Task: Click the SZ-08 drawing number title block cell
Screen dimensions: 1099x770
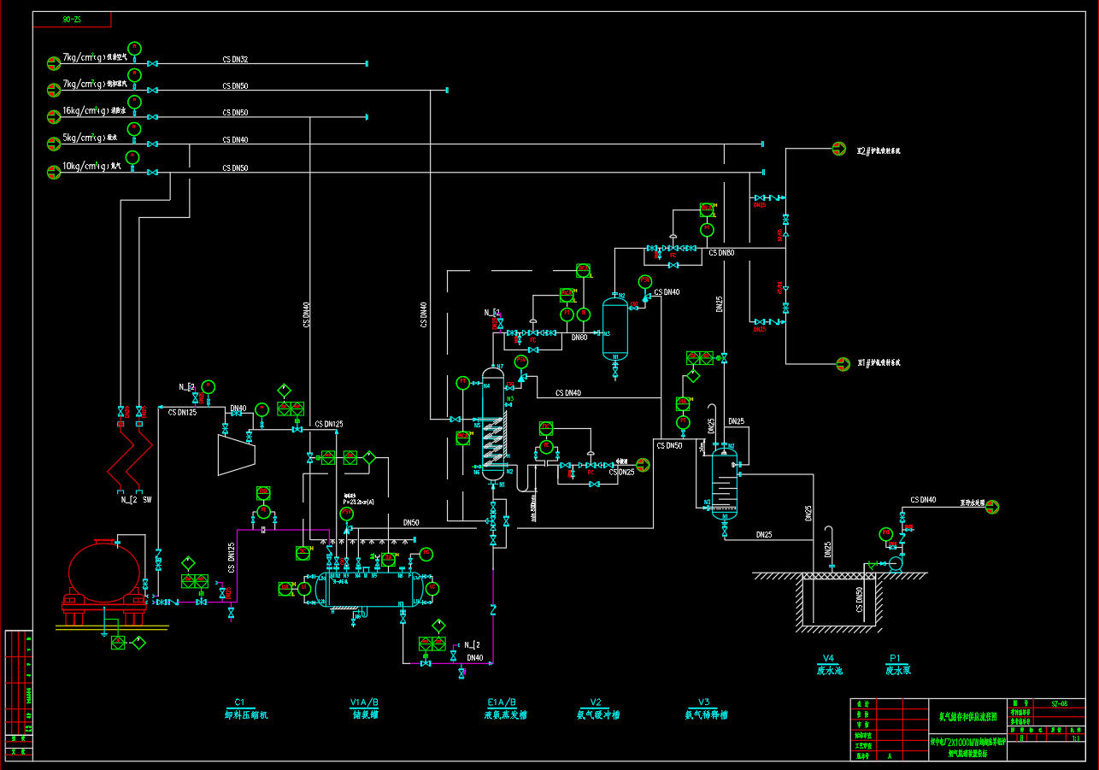Action: pyautogui.click(x=1056, y=702)
